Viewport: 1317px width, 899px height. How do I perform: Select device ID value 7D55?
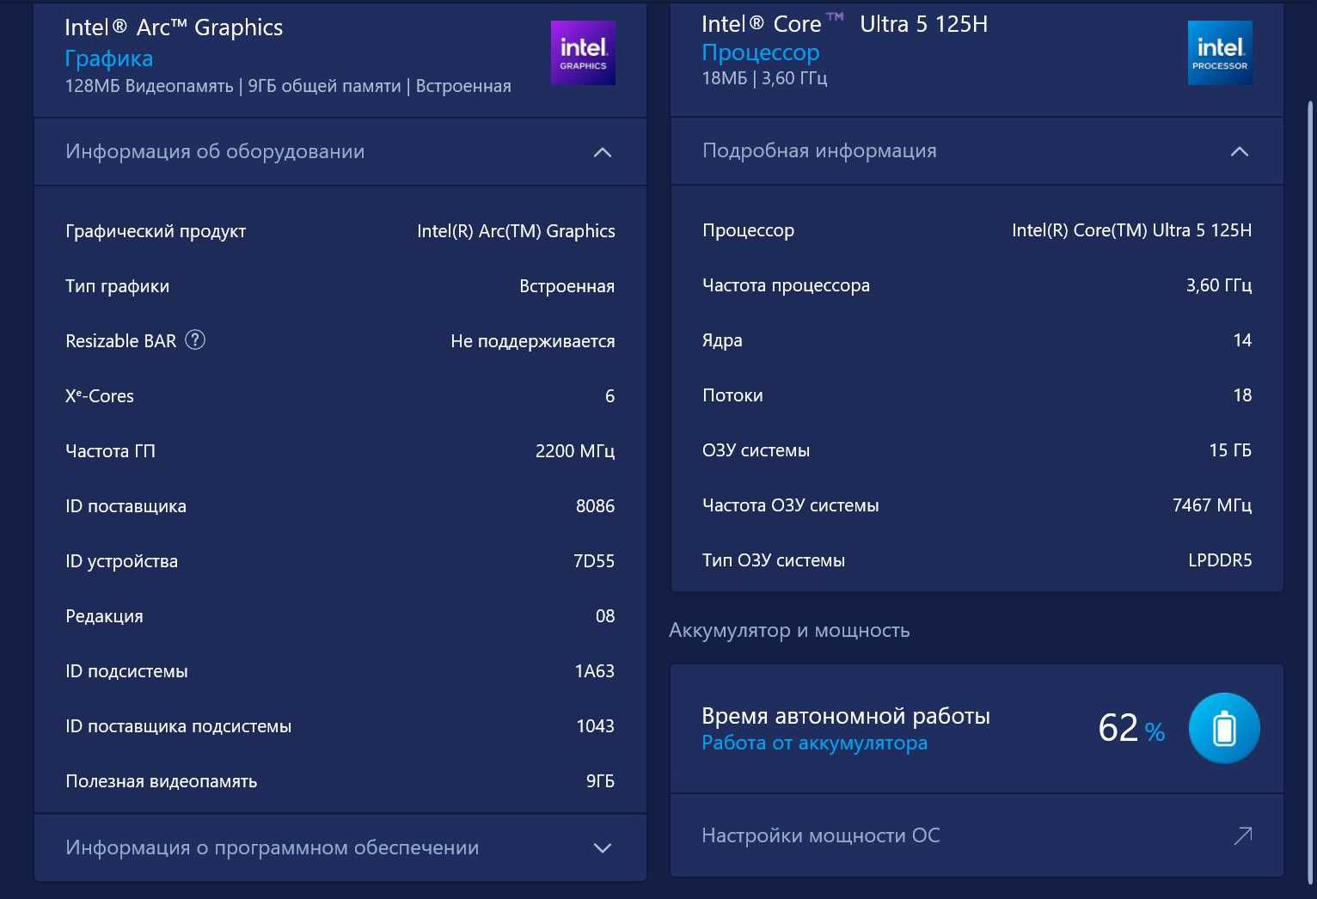click(x=594, y=561)
